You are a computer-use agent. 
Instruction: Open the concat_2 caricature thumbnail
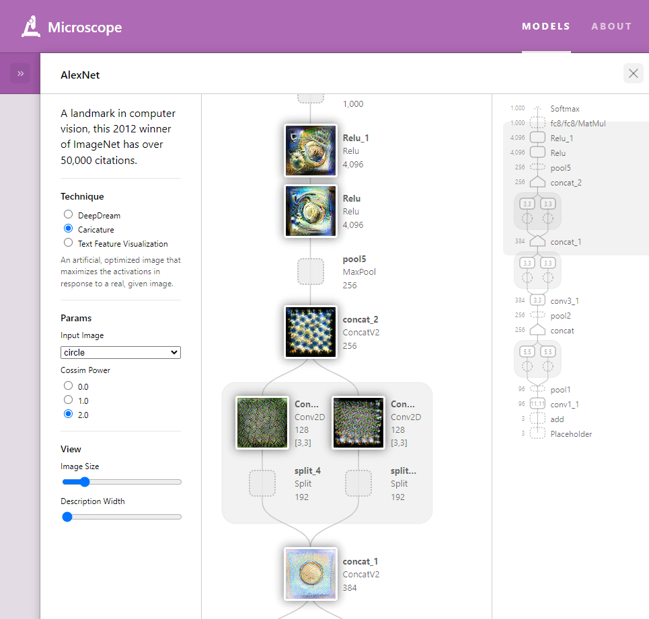[x=311, y=332]
